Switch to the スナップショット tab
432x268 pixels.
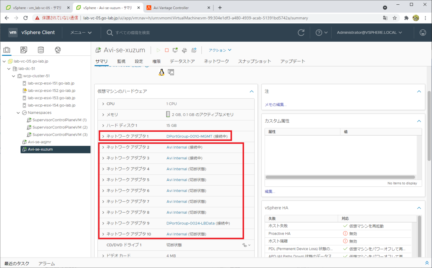pos(255,61)
